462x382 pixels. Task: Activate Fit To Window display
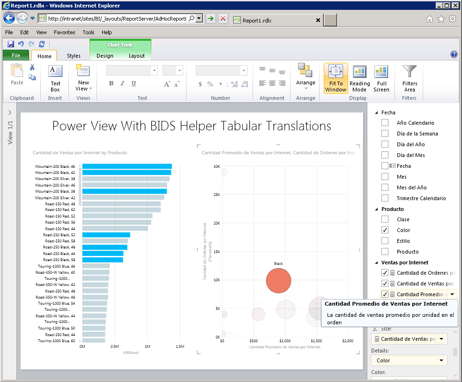click(335, 77)
